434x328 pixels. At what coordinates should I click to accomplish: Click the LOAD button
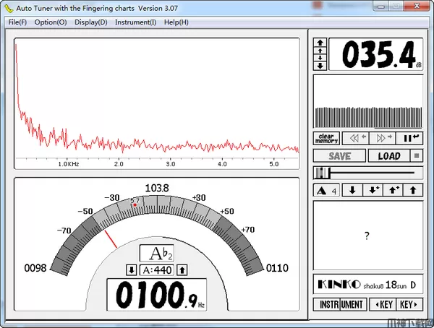pyautogui.click(x=388, y=155)
